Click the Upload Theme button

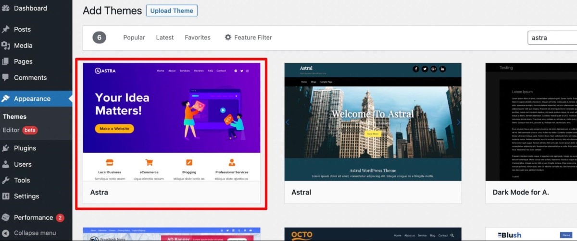click(x=172, y=11)
